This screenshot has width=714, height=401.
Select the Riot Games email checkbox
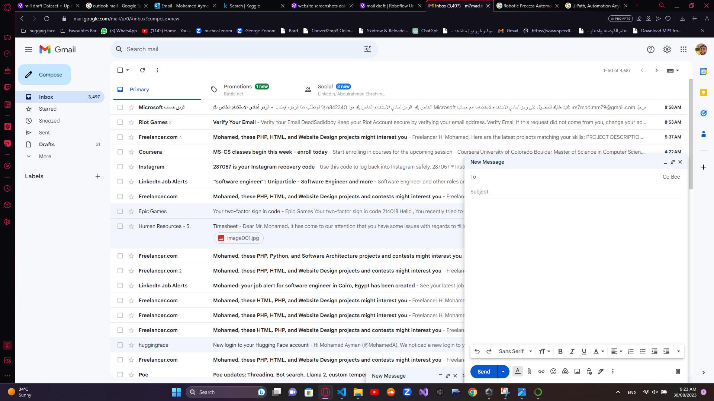(x=120, y=122)
